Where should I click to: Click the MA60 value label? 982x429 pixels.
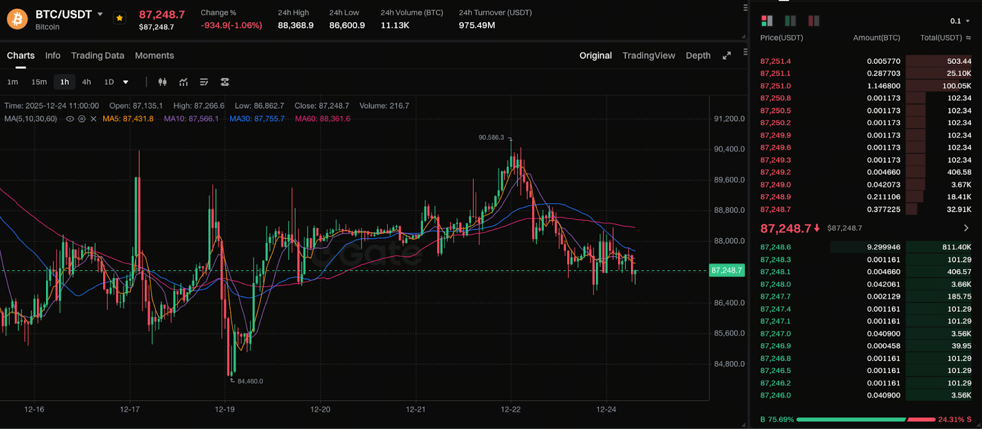tap(323, 119)
